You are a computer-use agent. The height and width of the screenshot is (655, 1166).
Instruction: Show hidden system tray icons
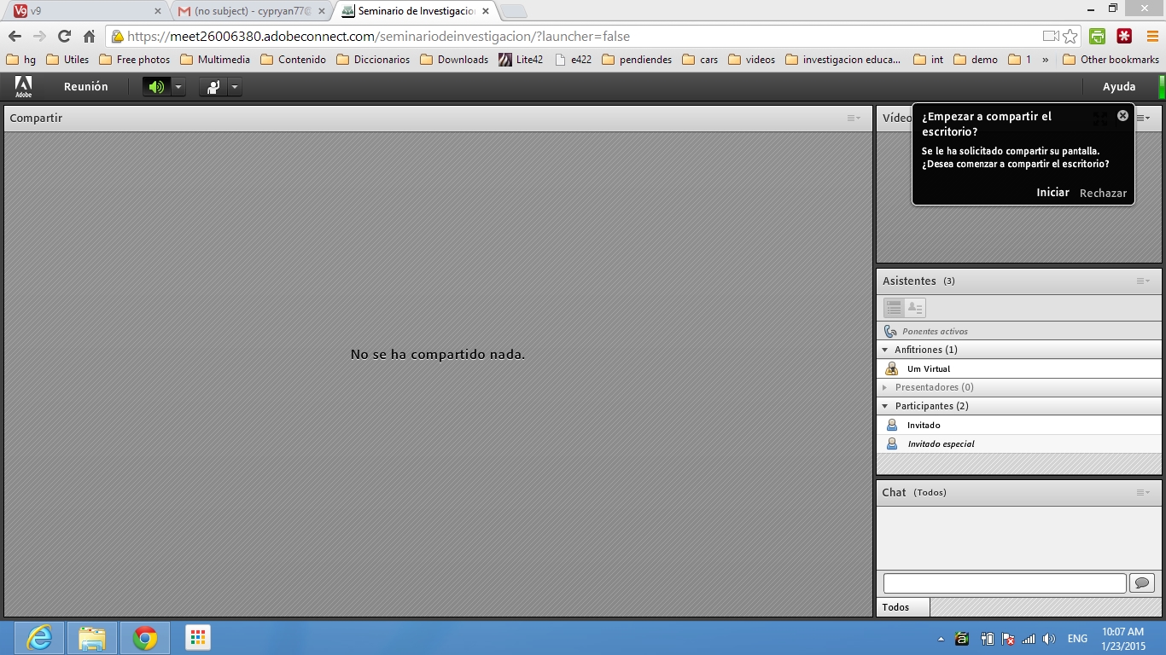pyautogui.click(x=941, y=639)
